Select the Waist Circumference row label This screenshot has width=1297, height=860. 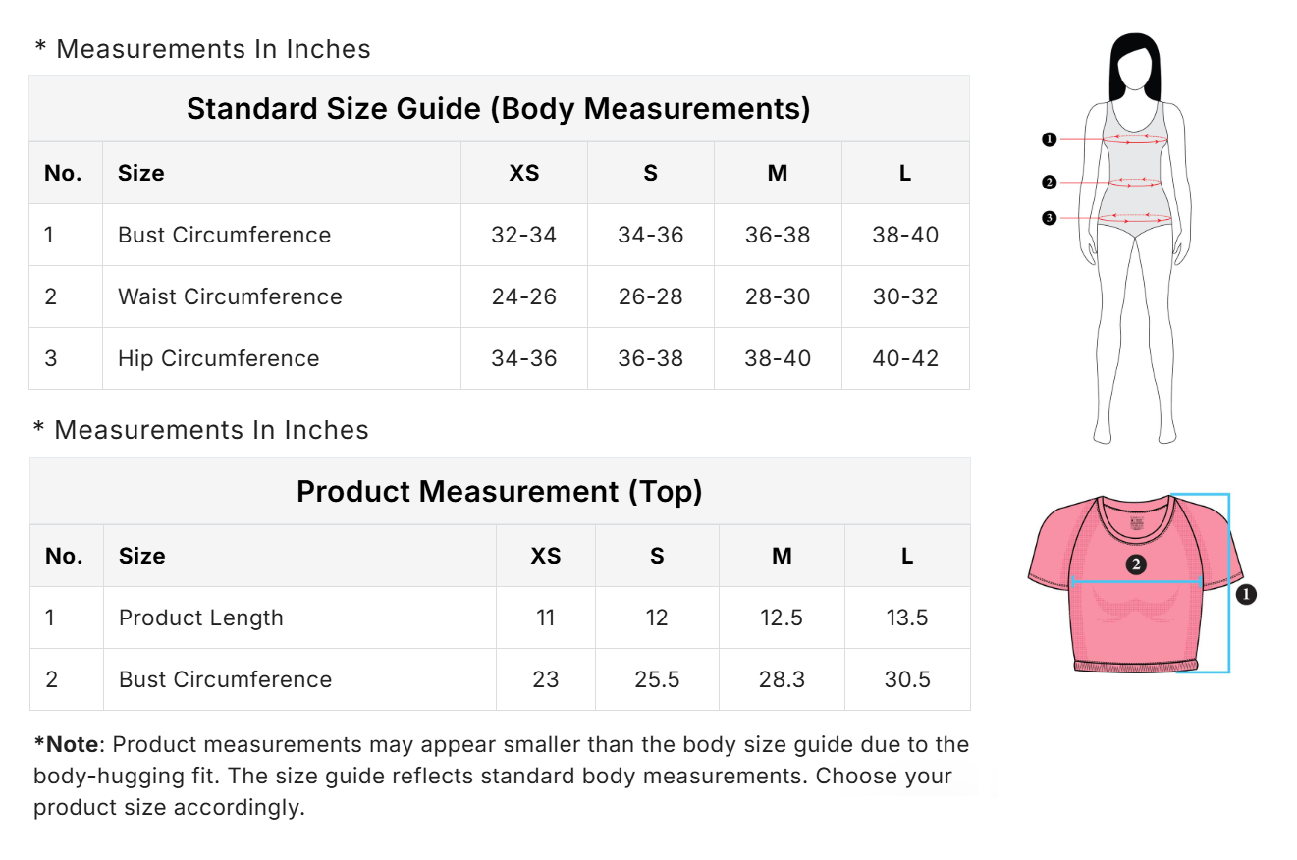[x=230, y=296]
